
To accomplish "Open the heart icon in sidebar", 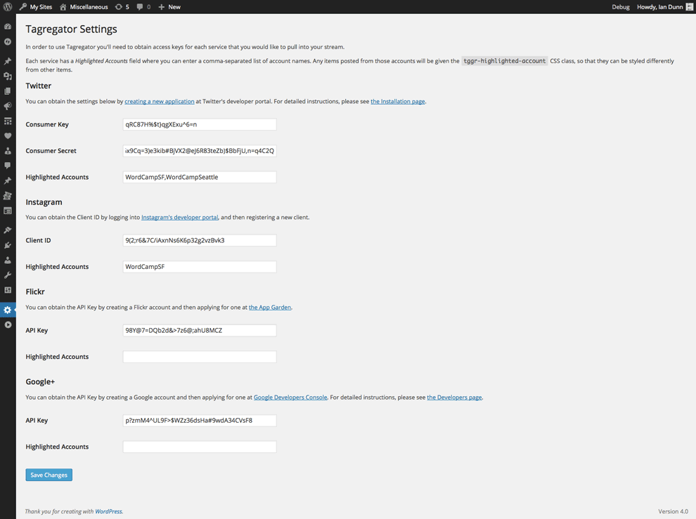I will click(8, 136).
